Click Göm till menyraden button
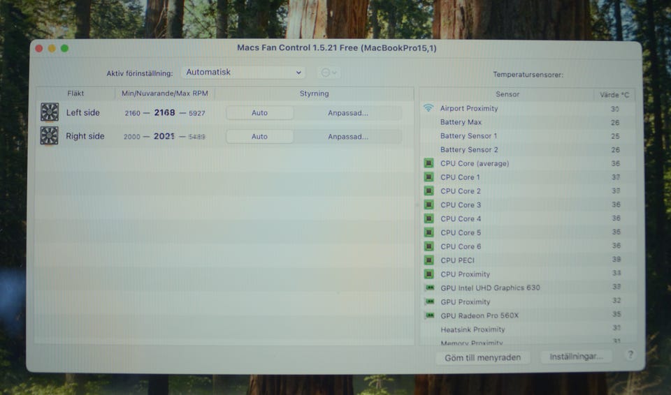Screen dimensions: 671x395 point(483,357)
